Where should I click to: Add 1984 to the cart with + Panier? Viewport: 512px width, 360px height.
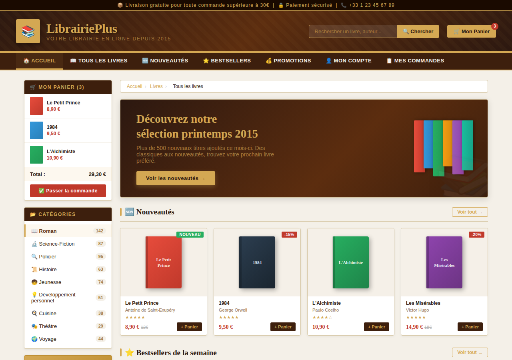click(283, 327)
